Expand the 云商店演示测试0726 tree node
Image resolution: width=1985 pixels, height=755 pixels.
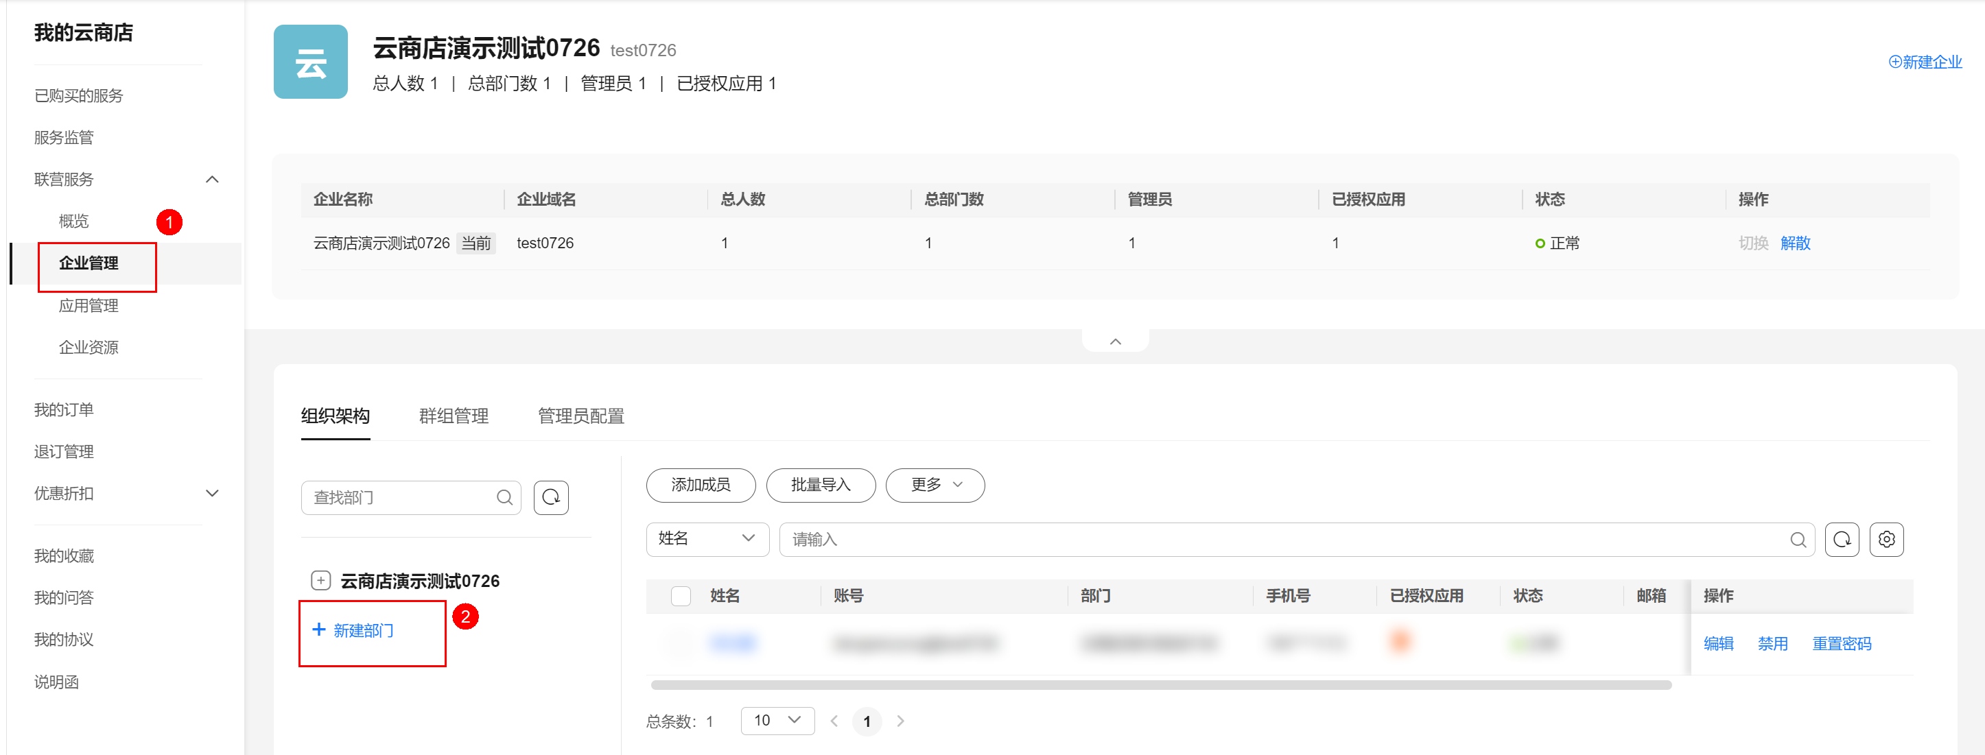click(320, 580)
